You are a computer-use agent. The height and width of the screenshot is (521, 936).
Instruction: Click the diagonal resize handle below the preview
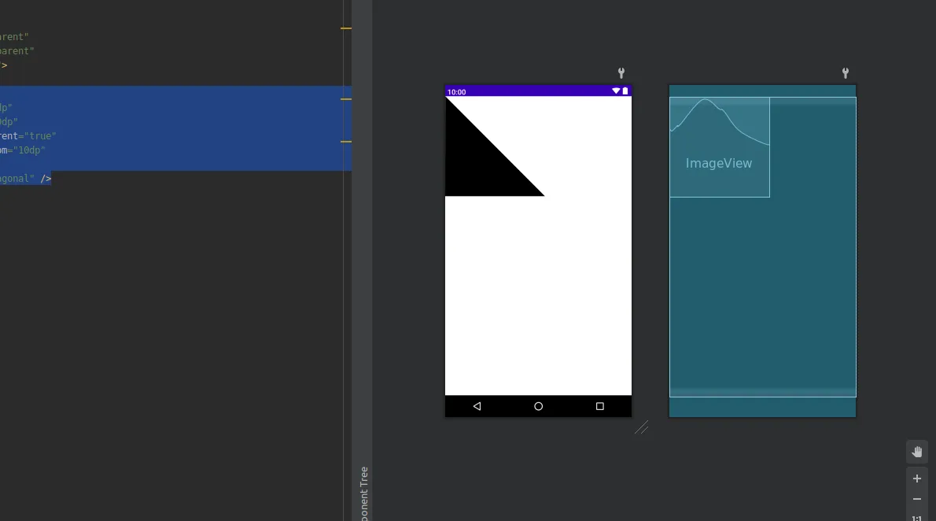[x=642, y=427]
